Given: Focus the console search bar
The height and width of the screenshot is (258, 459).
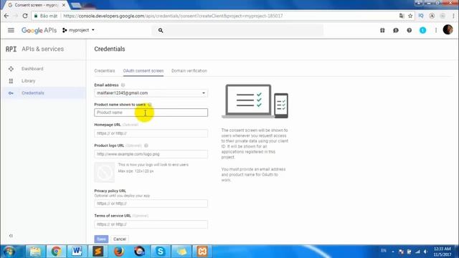Looking at the screenshot, I should coord(237,30).
